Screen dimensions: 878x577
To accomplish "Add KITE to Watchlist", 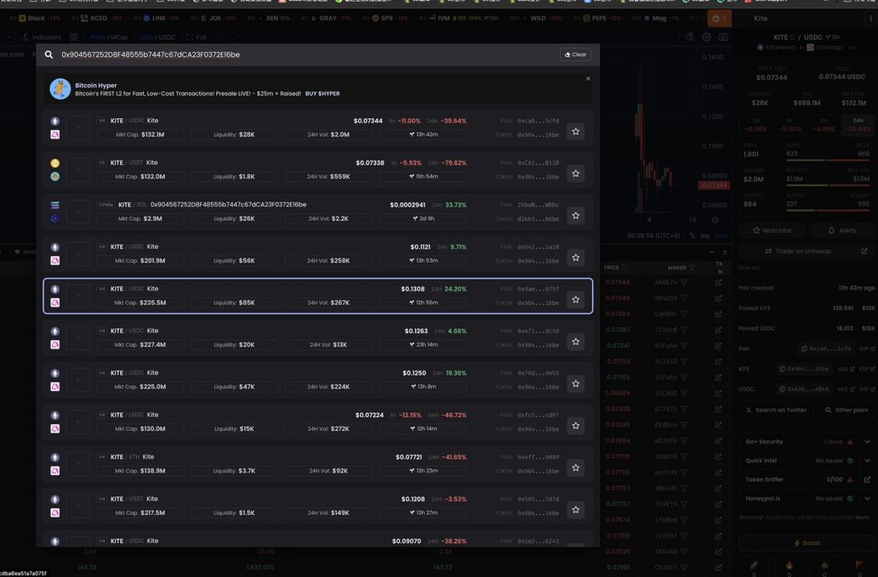I will pos(771,230).
